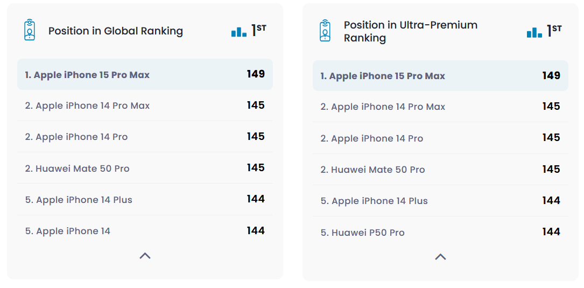Click the bar chart icon in Global Ranking
584x288 pixels.
pyautogui.click(x=239, y=32)
